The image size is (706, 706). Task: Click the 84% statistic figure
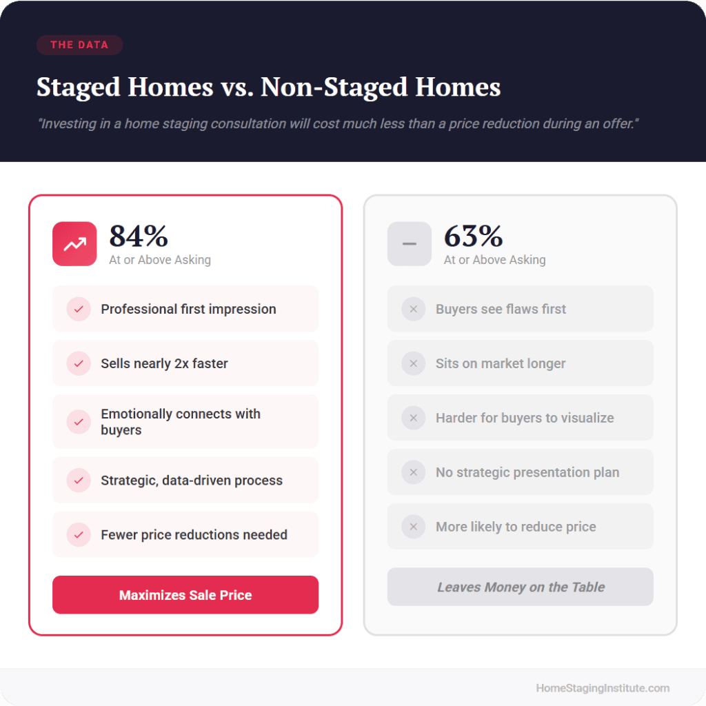[139, 236]
